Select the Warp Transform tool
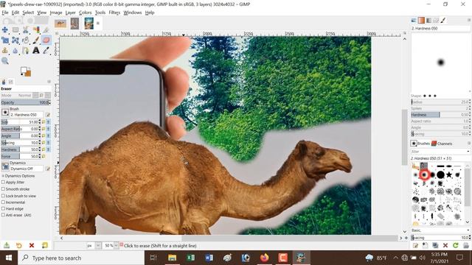472x265 pixels. click(x=26, y=40)
